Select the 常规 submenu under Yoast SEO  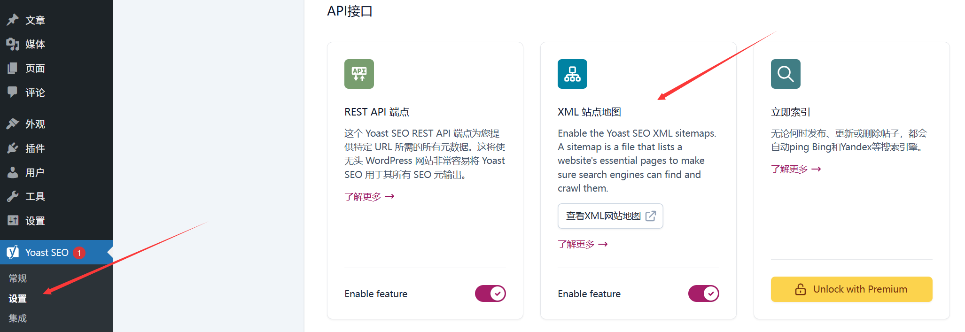(x=18, y=278)
